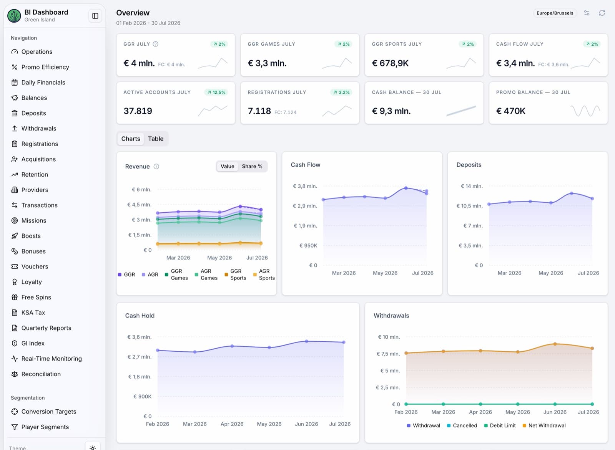
Task: Click the Promo Efficiency percent icon
Action: click(x=15, y=67)
